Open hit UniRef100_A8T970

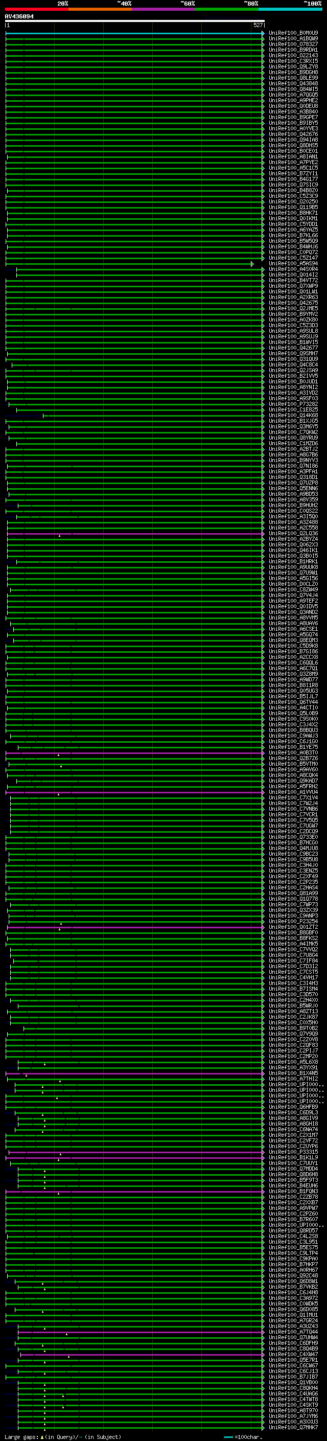tap(293, 1411)
